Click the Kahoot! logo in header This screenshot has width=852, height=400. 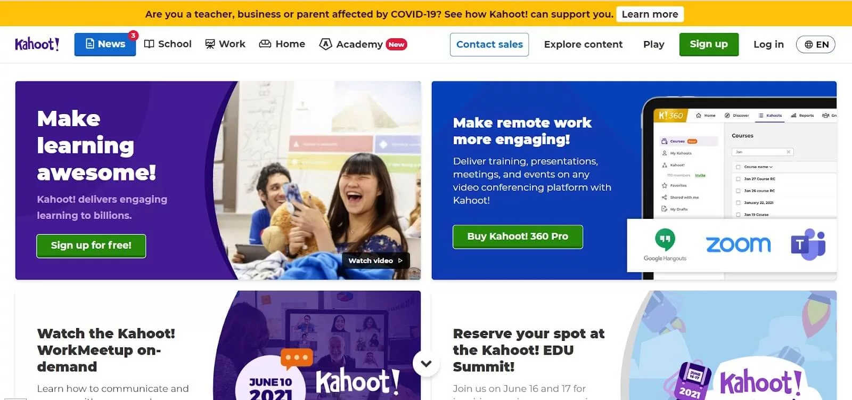coord(37,44)
